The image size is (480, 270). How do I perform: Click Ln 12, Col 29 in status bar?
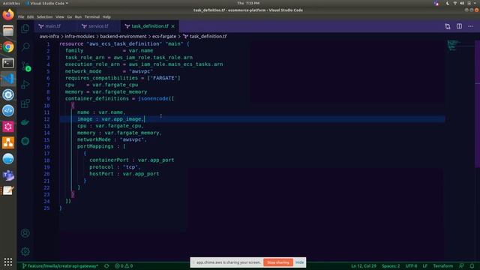pyautogui.click(x=364, y=266)
